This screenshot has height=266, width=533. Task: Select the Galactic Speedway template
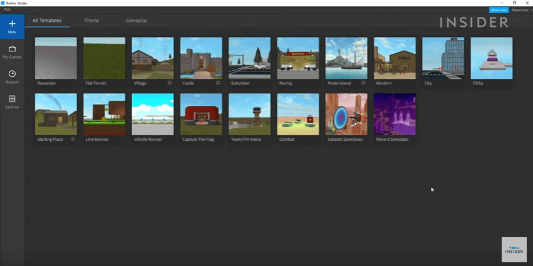[x=346, y=115]
